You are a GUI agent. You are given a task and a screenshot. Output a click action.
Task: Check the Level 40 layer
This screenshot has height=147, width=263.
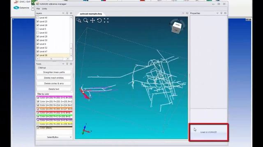pos(38,18)
